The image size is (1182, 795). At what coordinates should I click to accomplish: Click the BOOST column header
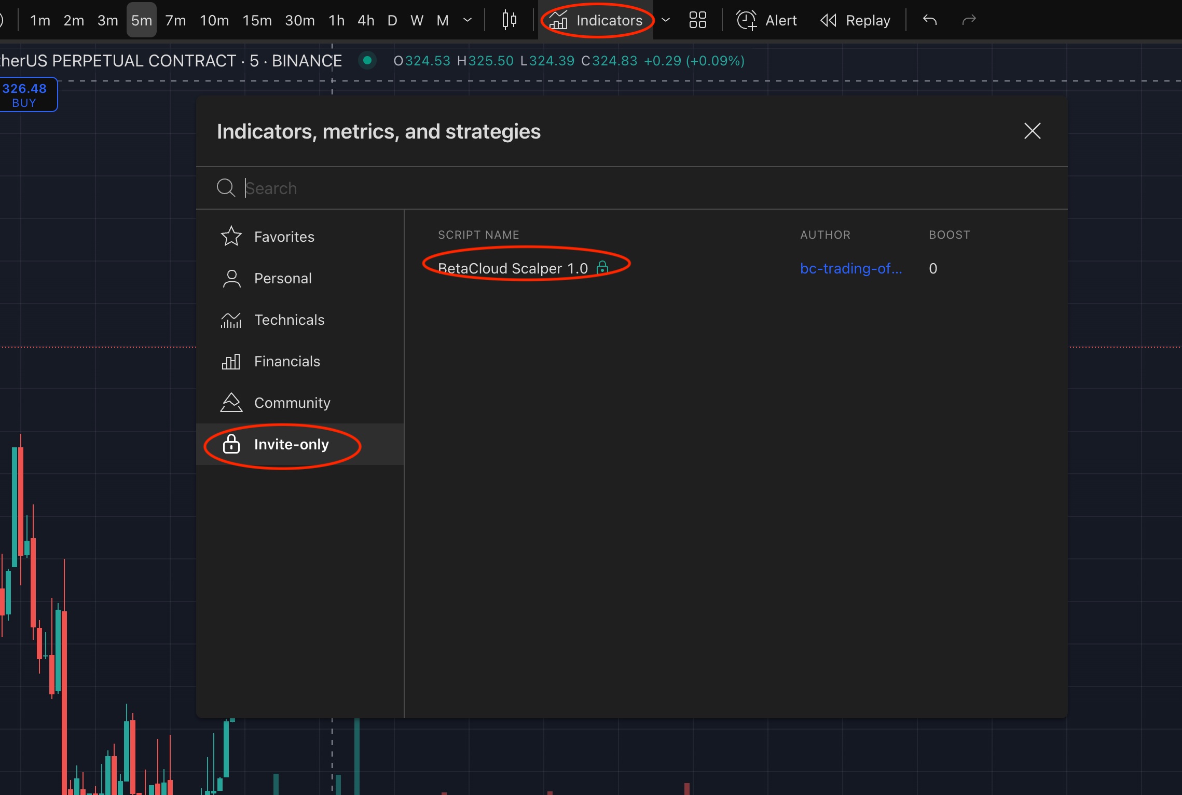(x=949, y=235)
